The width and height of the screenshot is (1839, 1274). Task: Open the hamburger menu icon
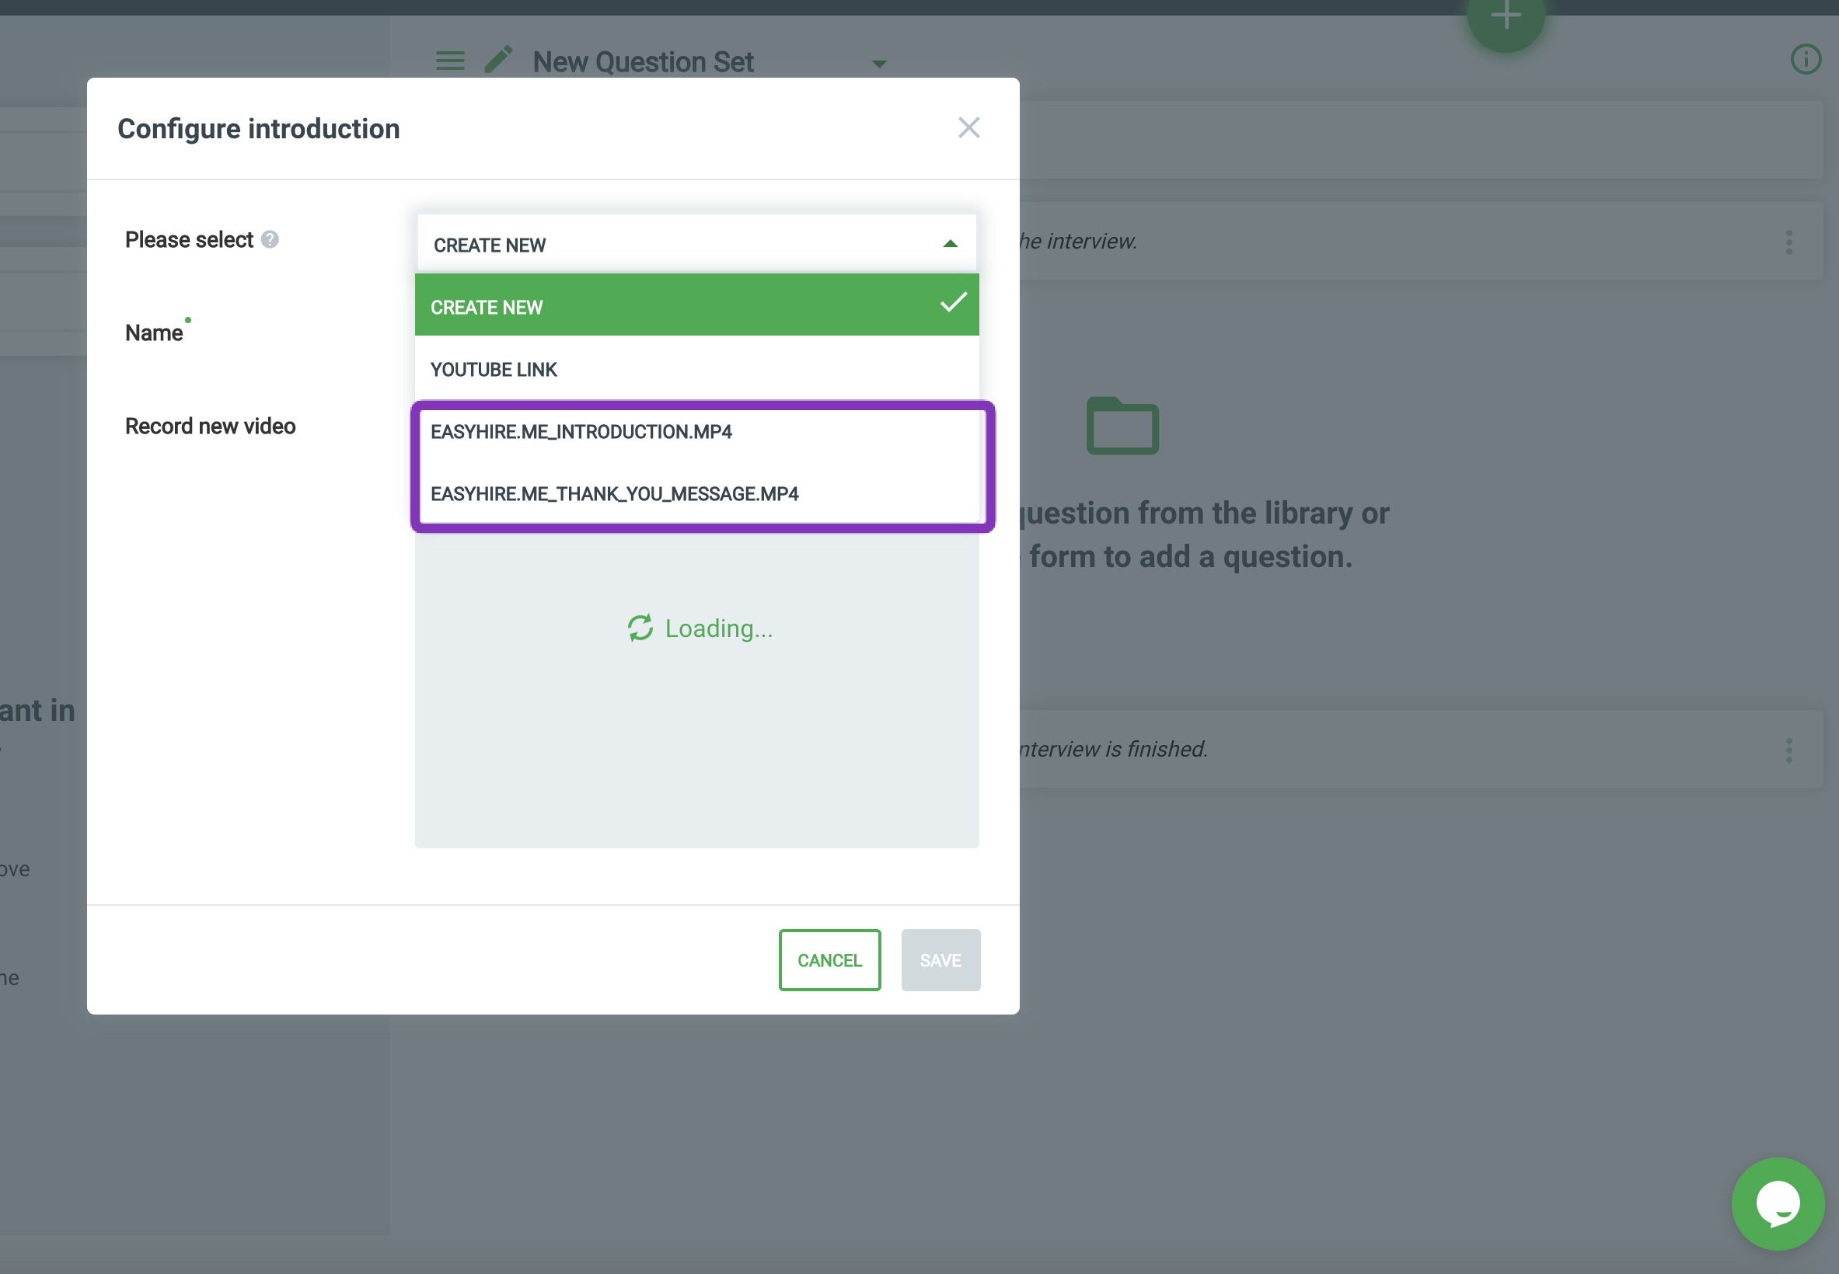click(x=449, y=61)
